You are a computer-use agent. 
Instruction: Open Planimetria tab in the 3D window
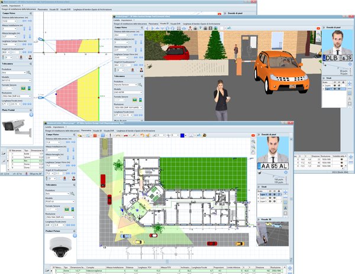pos(153,24)
